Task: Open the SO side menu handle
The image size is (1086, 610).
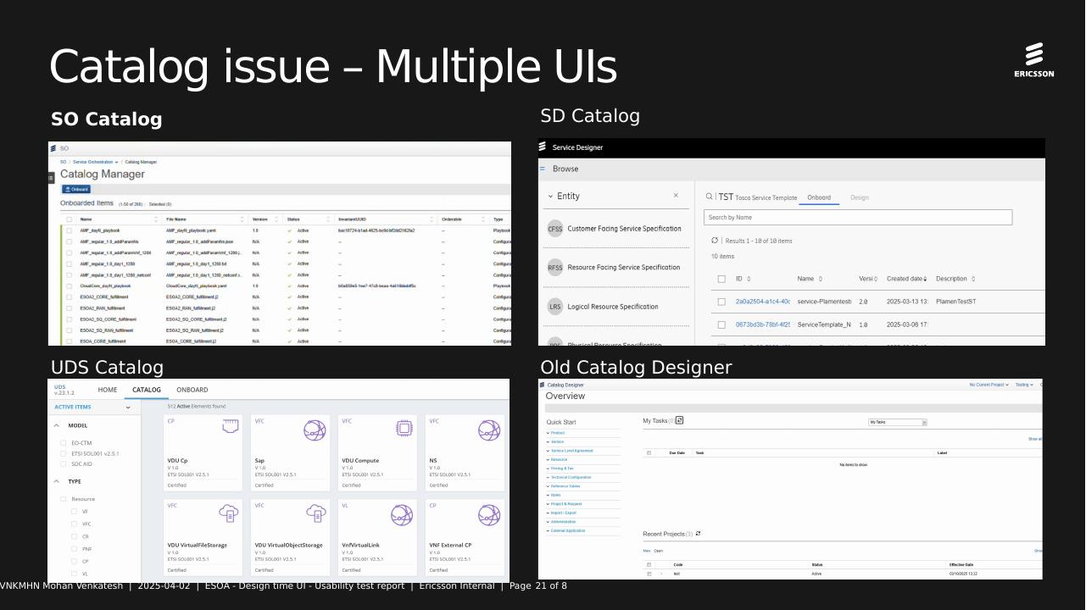Action: (51, 178)
